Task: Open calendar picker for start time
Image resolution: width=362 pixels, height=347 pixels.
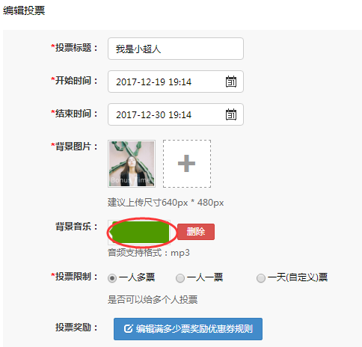Action: 231,82
